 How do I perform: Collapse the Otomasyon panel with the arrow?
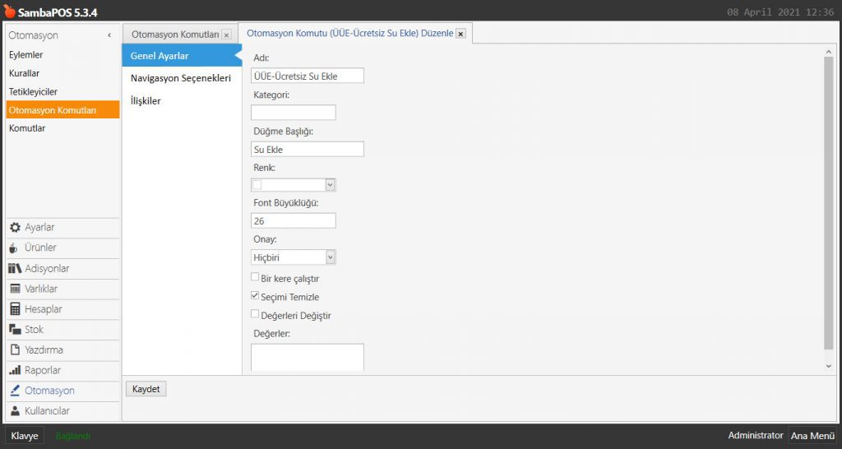point(109,35)
